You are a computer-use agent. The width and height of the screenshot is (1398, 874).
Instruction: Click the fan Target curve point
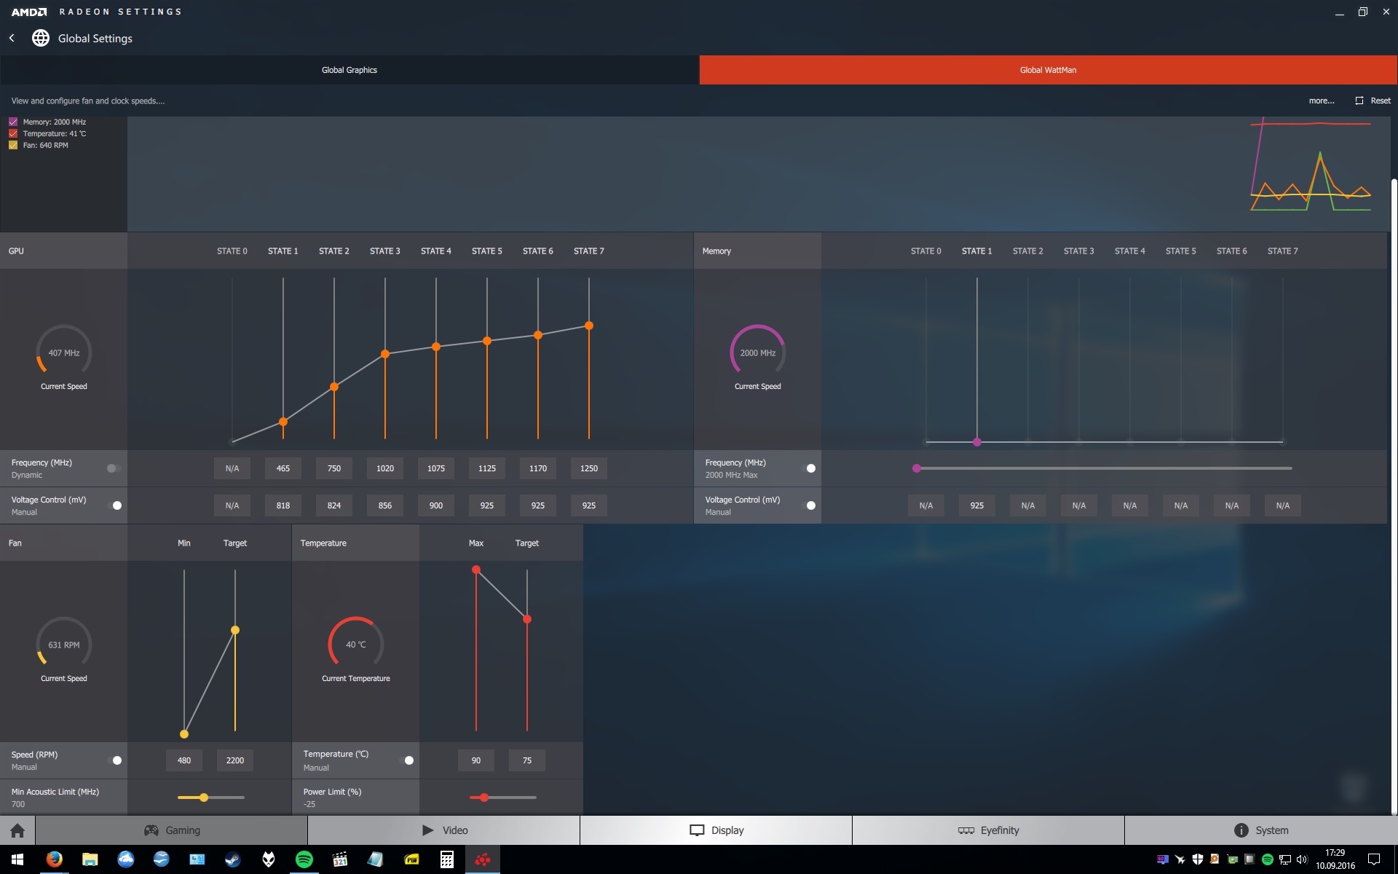[235, 630]
